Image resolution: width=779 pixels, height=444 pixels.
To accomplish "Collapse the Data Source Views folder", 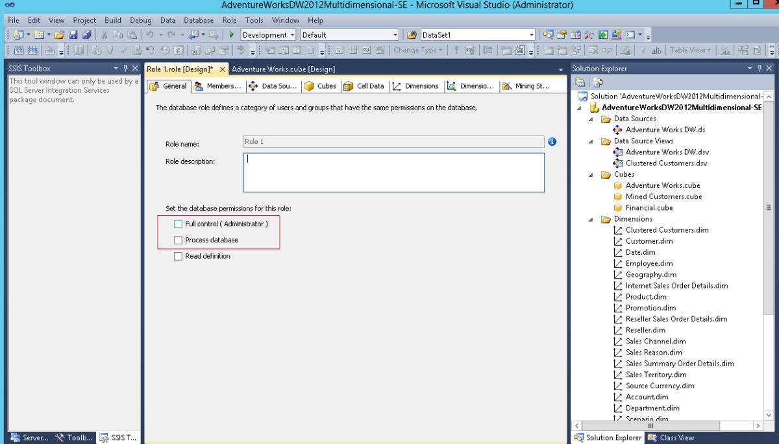I will point(591,141).
